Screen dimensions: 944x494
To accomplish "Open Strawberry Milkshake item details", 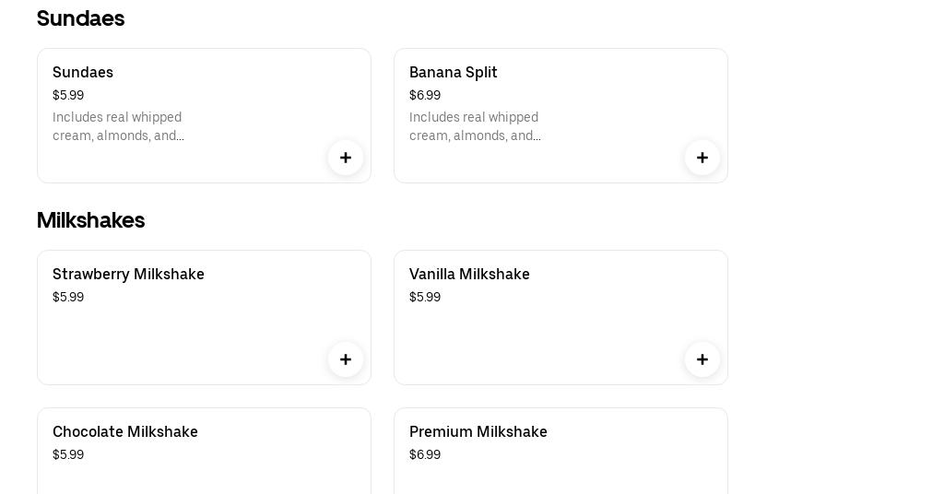I will click(128, 275).
